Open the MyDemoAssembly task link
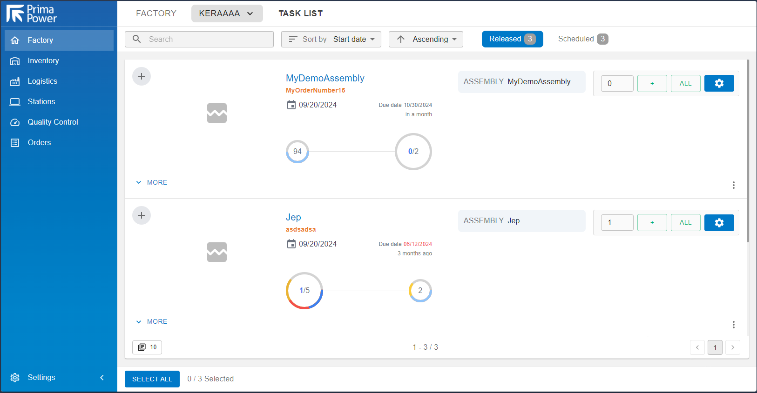This screenshot has width=757, height=393. 325,78
